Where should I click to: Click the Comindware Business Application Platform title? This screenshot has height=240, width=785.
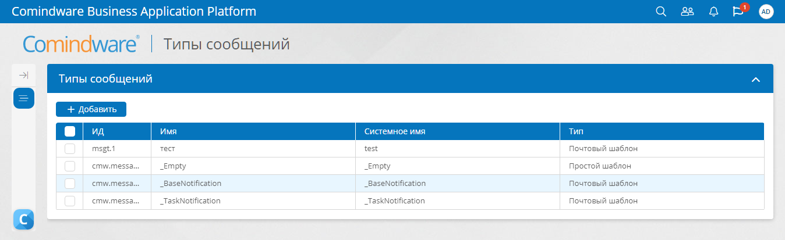point(134,12)
